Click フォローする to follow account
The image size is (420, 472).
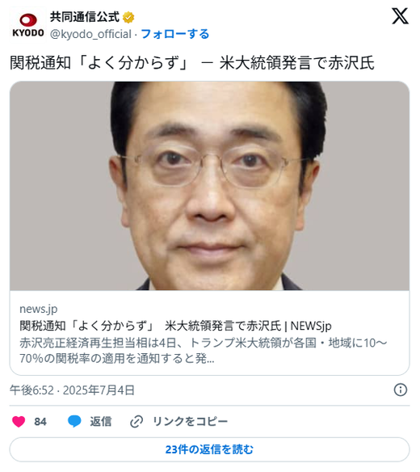click(174, 34)
